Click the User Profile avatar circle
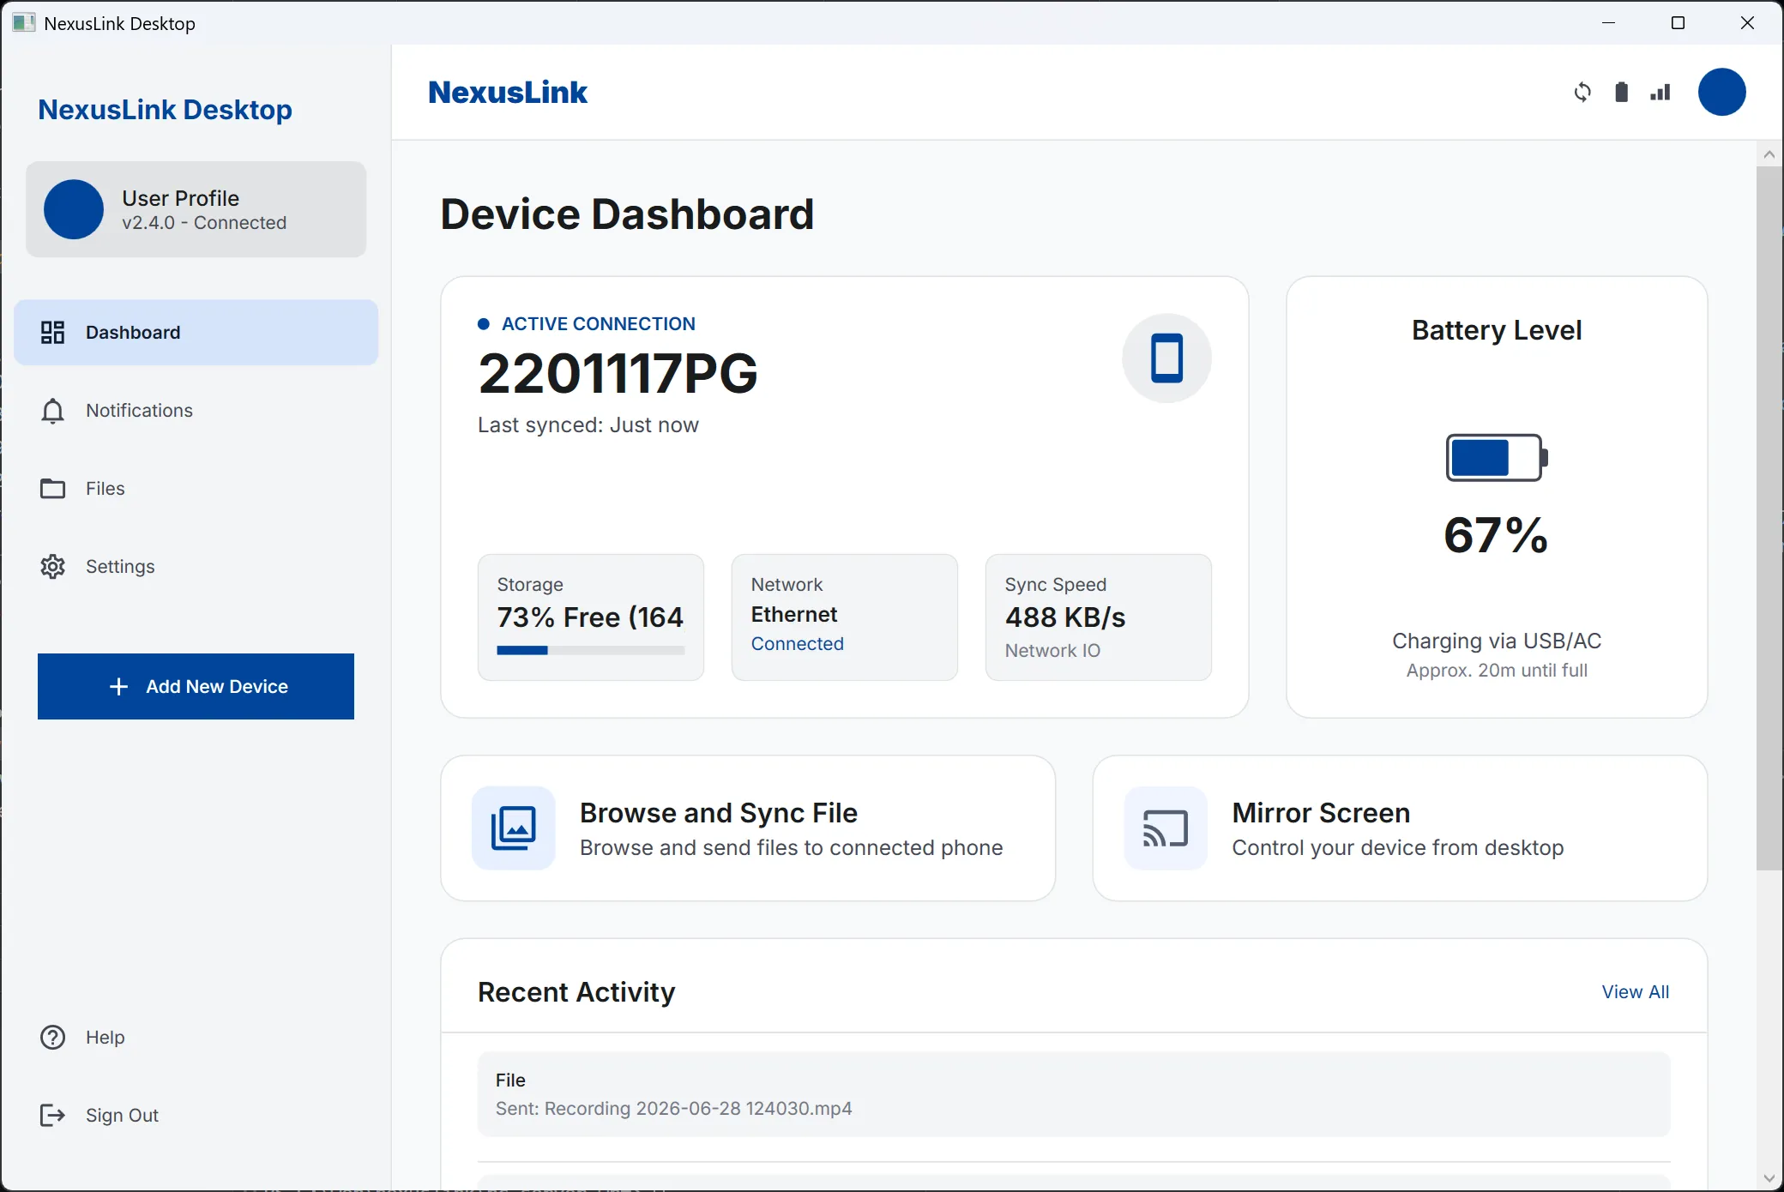The width and height of the screenshot is (1784, 1192). [74, 209]
